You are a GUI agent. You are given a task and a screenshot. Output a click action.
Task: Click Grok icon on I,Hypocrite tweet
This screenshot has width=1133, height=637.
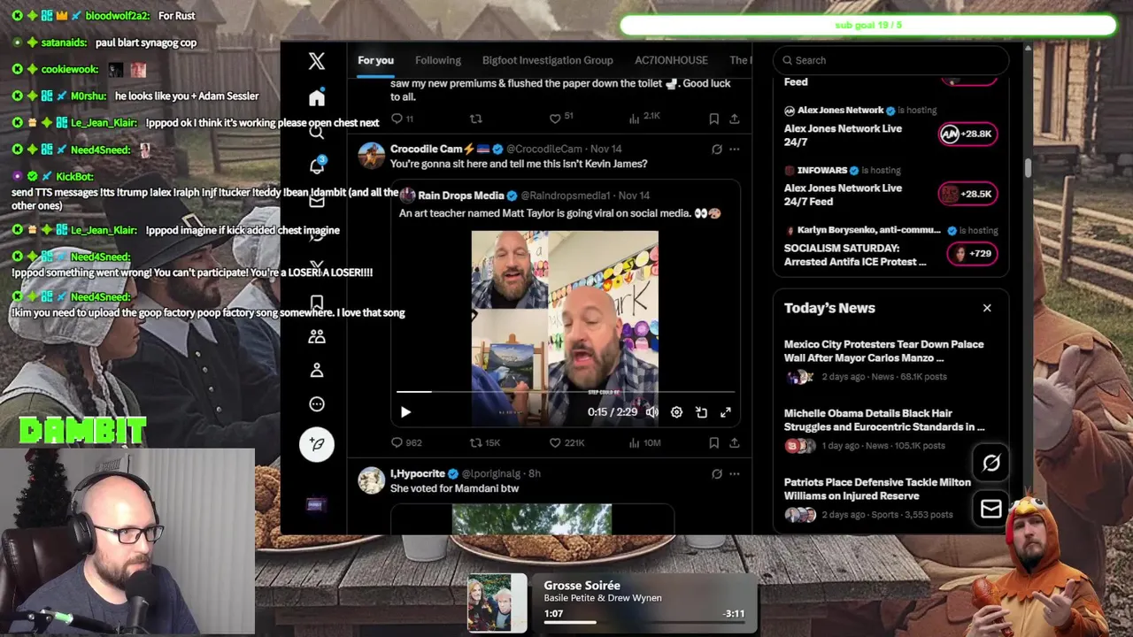click(x=717, y=474)
